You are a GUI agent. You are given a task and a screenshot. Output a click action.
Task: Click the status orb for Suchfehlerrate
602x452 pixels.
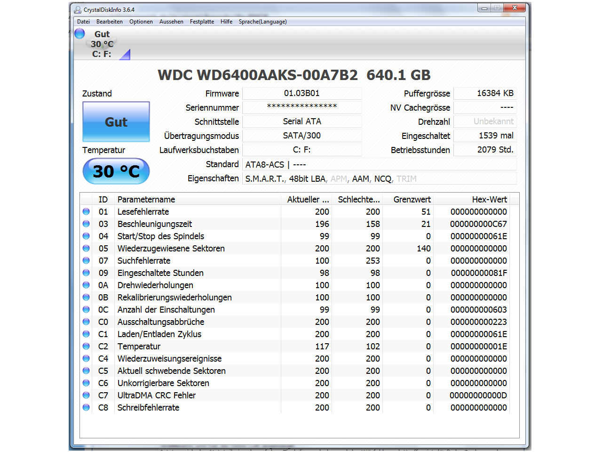click(x=86, y=260)
